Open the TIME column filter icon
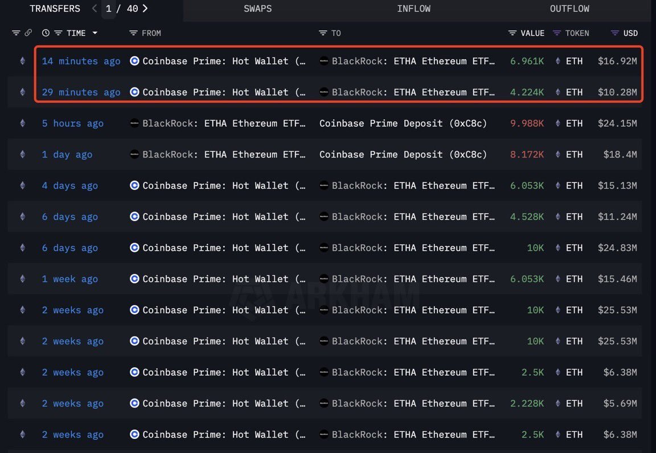Image resolution: width=656 pixels, height=453 pixels. coord(58,33)
